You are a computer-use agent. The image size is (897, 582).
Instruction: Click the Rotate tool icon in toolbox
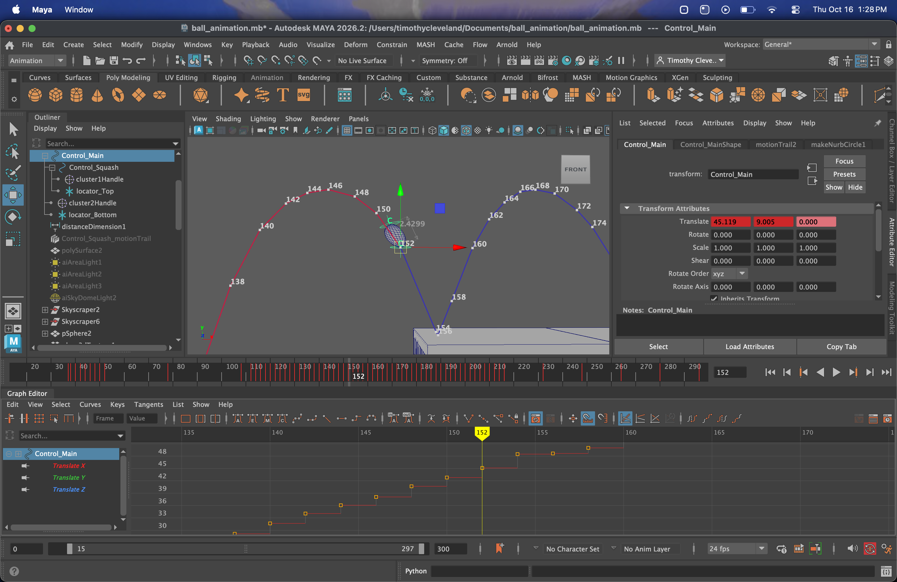tap(13, 217)
